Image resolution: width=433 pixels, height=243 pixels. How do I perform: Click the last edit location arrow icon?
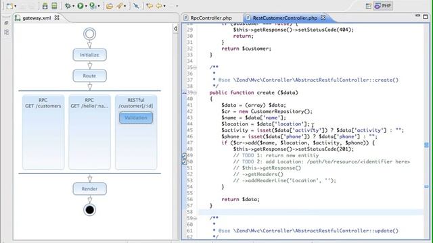[x=150, y=6]
